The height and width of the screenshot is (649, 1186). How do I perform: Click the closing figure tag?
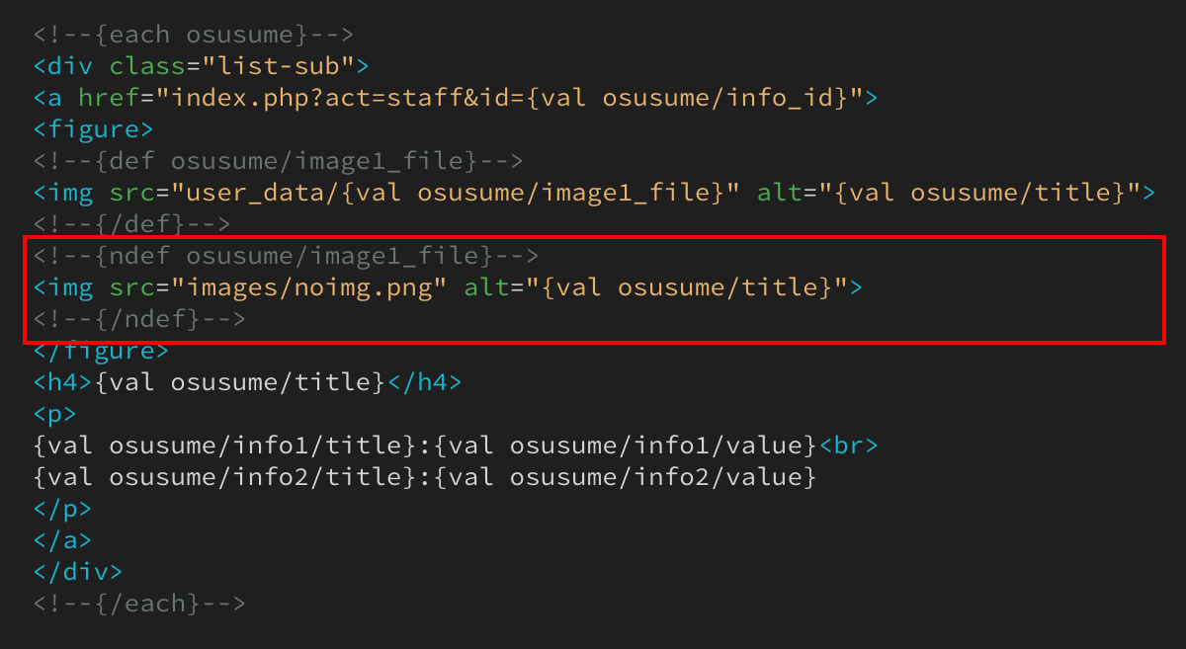(x=101, y=352)
